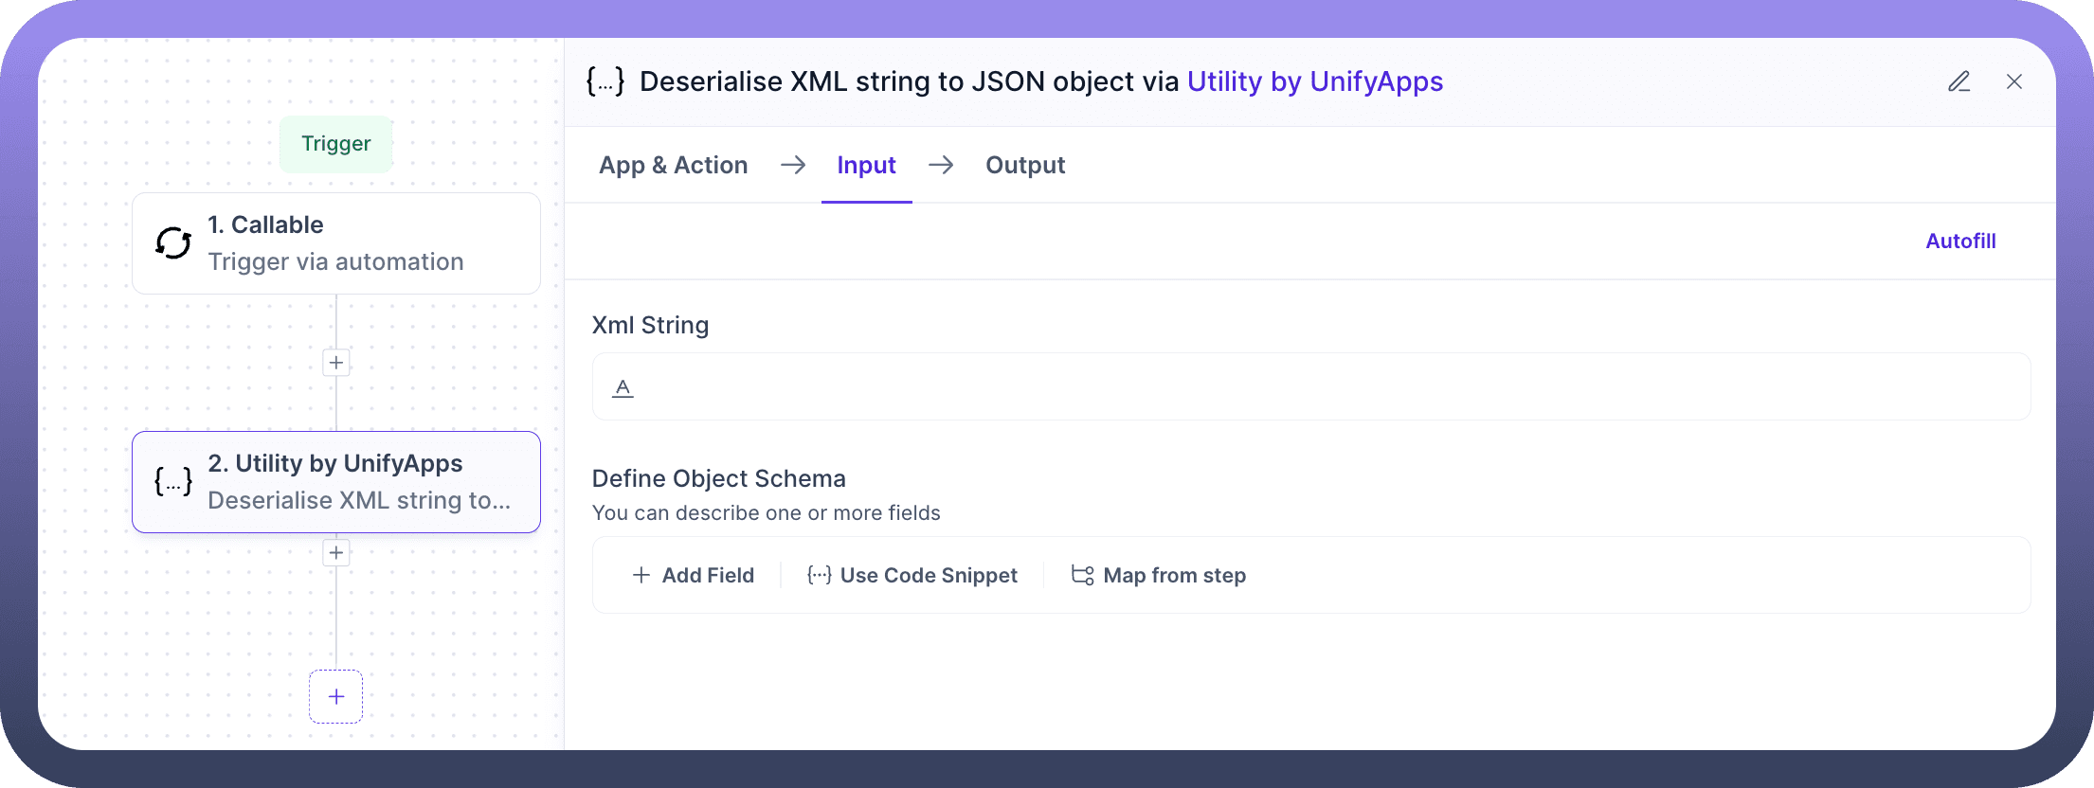Click the curly braces icon in panel header
Screen dimensions: 2094x788
pyautogui.click(x=605, y=82)
